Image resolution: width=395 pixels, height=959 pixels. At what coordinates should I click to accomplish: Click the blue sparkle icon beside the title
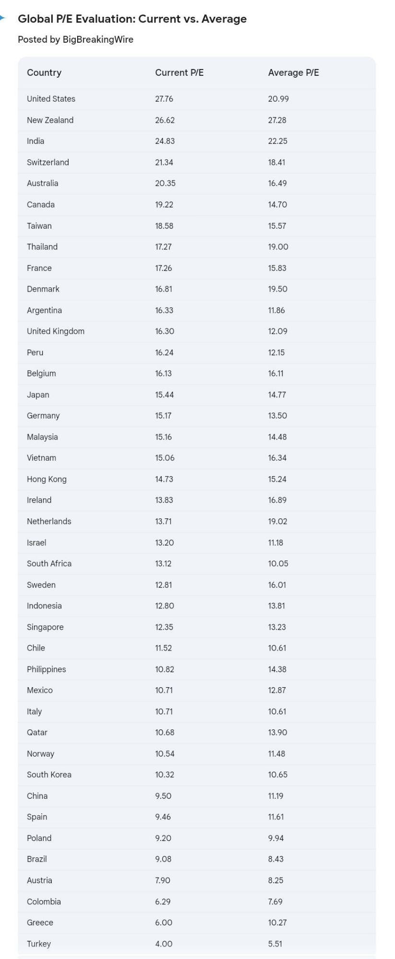pos(2,19)
